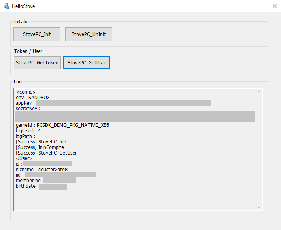This screenshot has width=281, height=230.
Task: Click the HelloStove app icon in title bar
Action: (6, 6)
